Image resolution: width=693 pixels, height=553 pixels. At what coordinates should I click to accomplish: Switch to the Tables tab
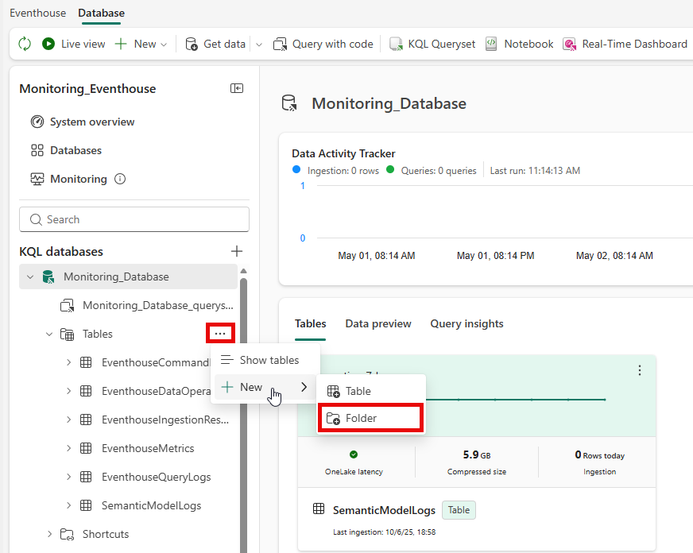(x=310, y=323)
